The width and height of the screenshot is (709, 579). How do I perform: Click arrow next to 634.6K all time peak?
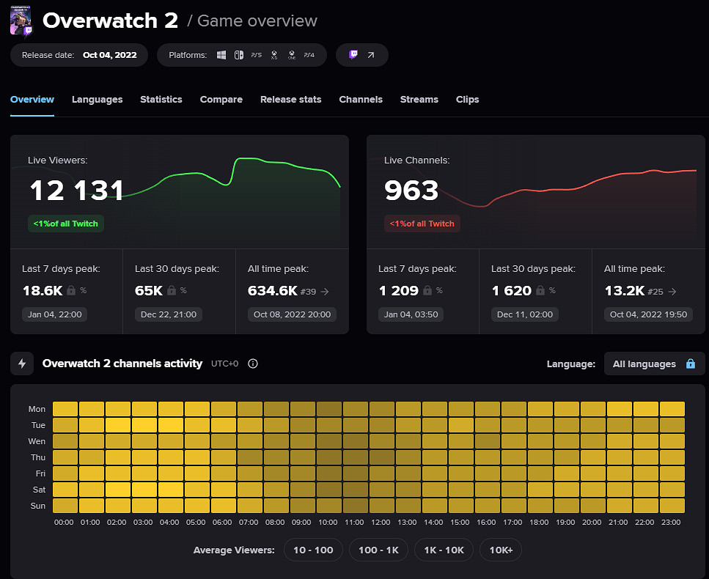click(325, 292)
